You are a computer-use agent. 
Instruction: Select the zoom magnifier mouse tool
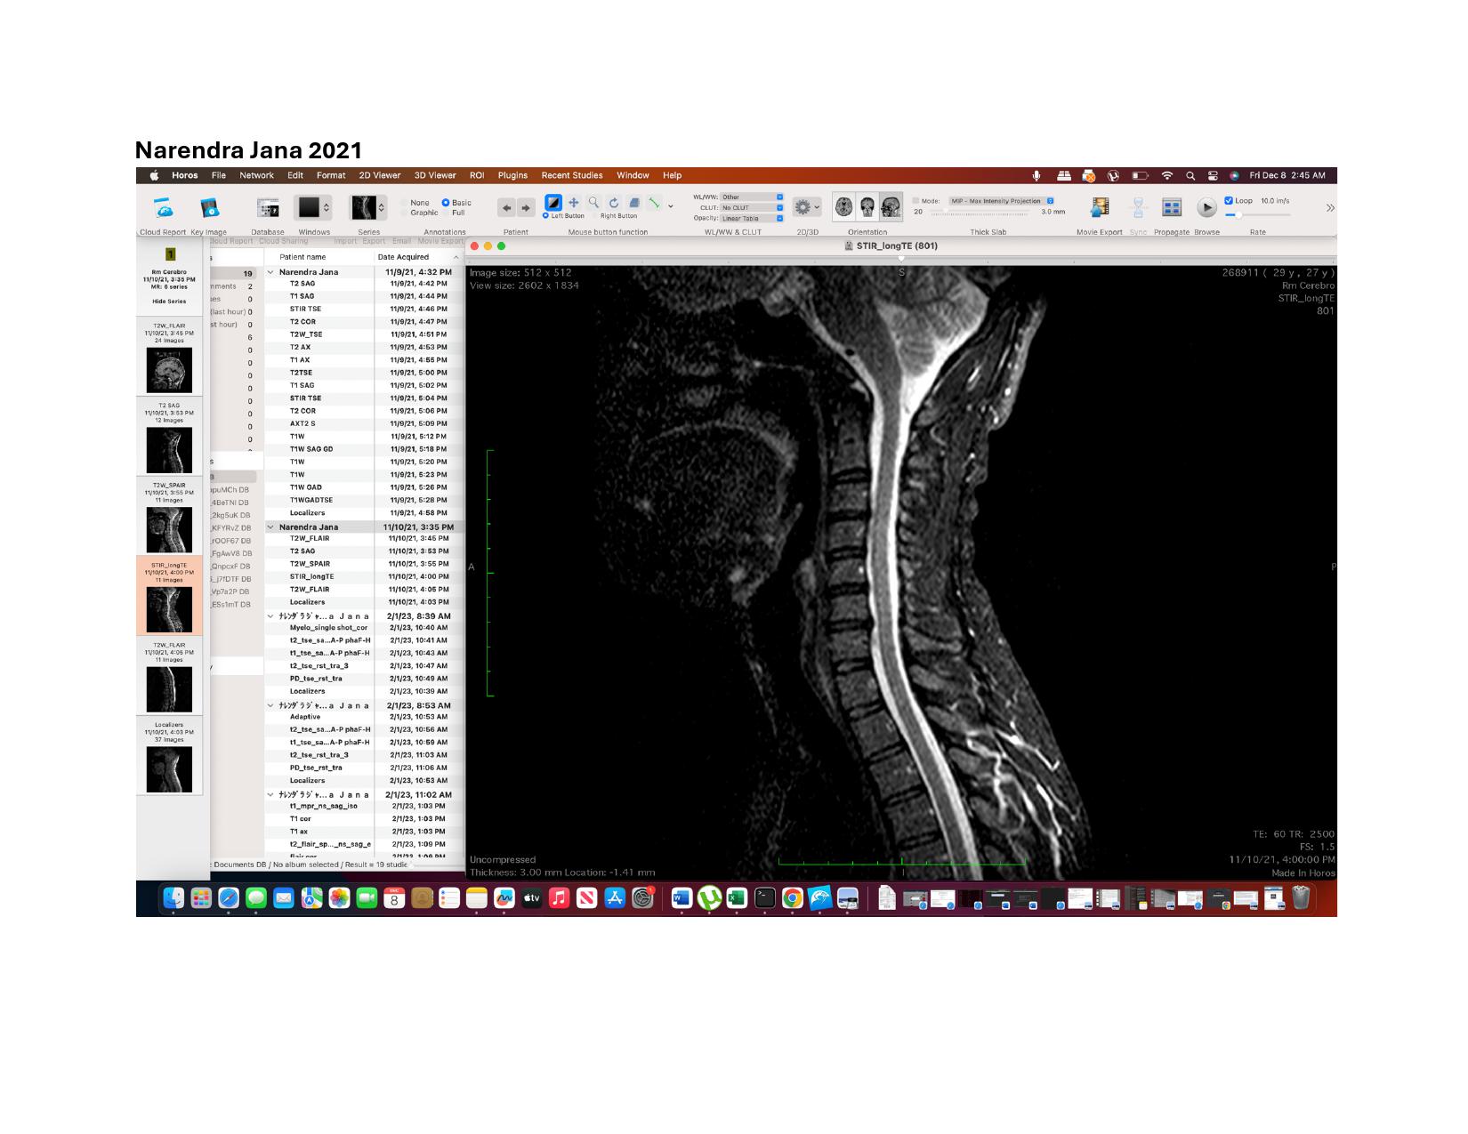tap(593, 203)
